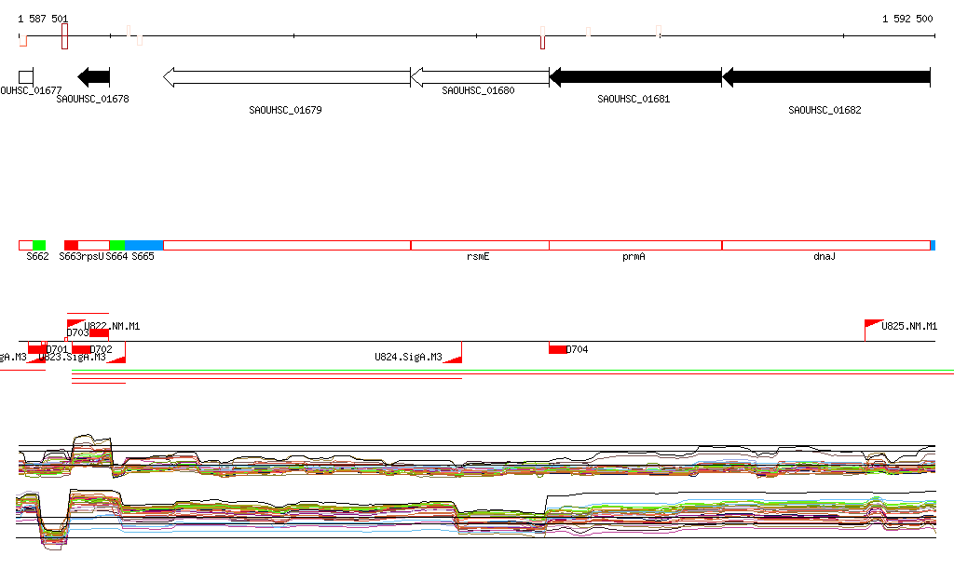Select the prmA segment box

click(635, 246)
